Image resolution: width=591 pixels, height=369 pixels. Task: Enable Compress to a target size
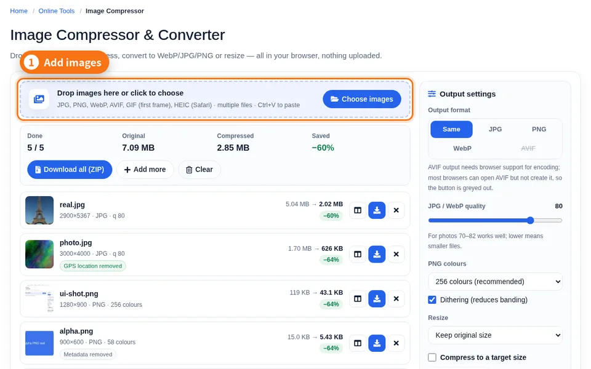click(x=432, y=357)
